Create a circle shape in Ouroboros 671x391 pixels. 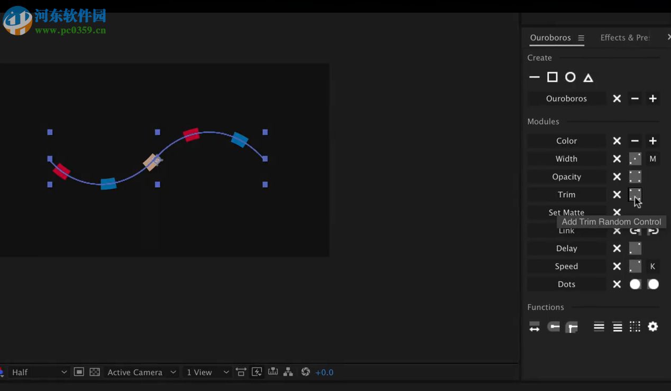(x=570, y=77)
